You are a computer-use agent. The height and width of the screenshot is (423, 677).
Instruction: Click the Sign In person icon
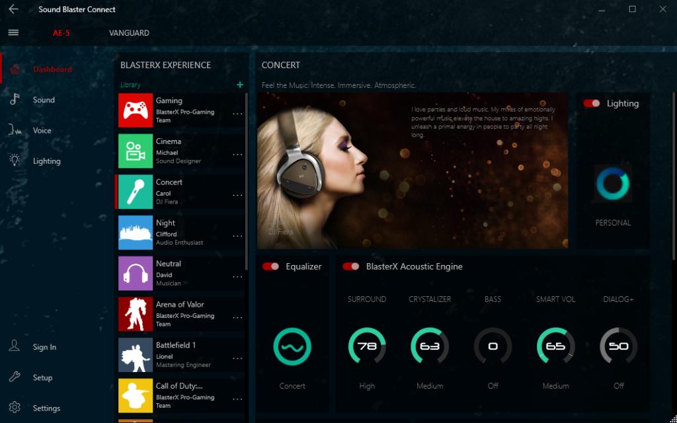(15, 346)
